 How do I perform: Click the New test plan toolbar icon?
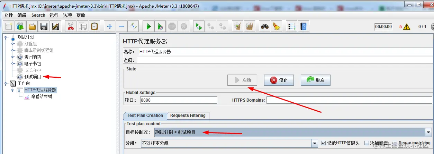click(9, 26)
